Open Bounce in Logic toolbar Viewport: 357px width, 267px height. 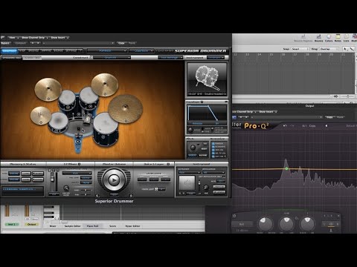[319, 39]
